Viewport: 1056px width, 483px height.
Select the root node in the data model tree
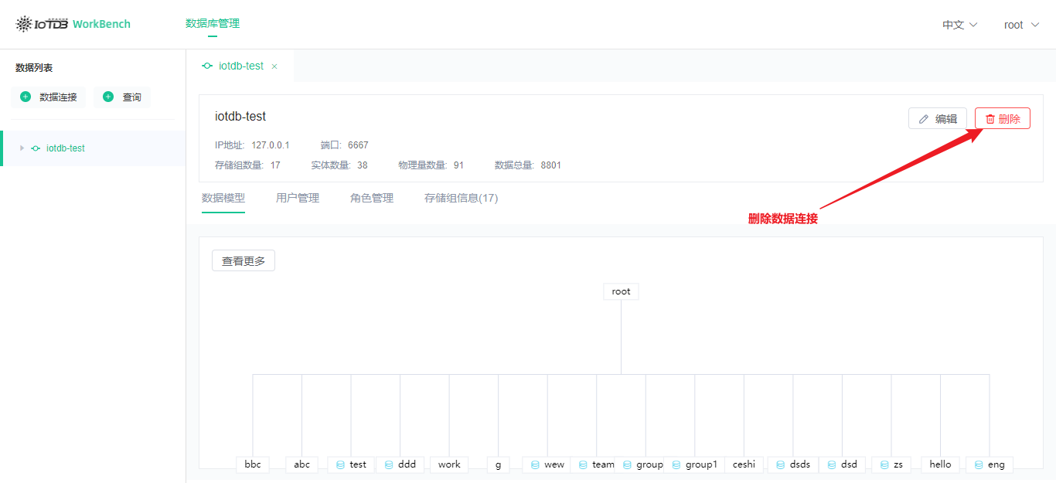621,291
